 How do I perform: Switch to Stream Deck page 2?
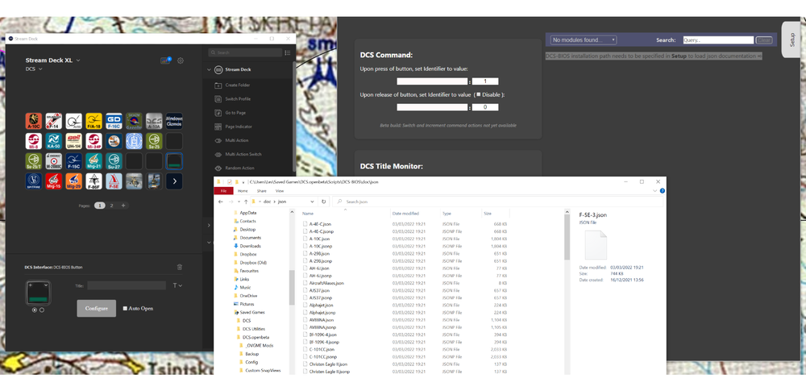111,206
